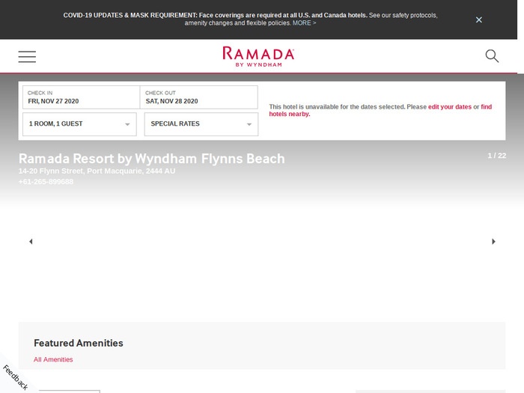Screen dimensions: 524x393
Task: Click the 1 / 22 photo counter
Action: [x=496, y=156]
